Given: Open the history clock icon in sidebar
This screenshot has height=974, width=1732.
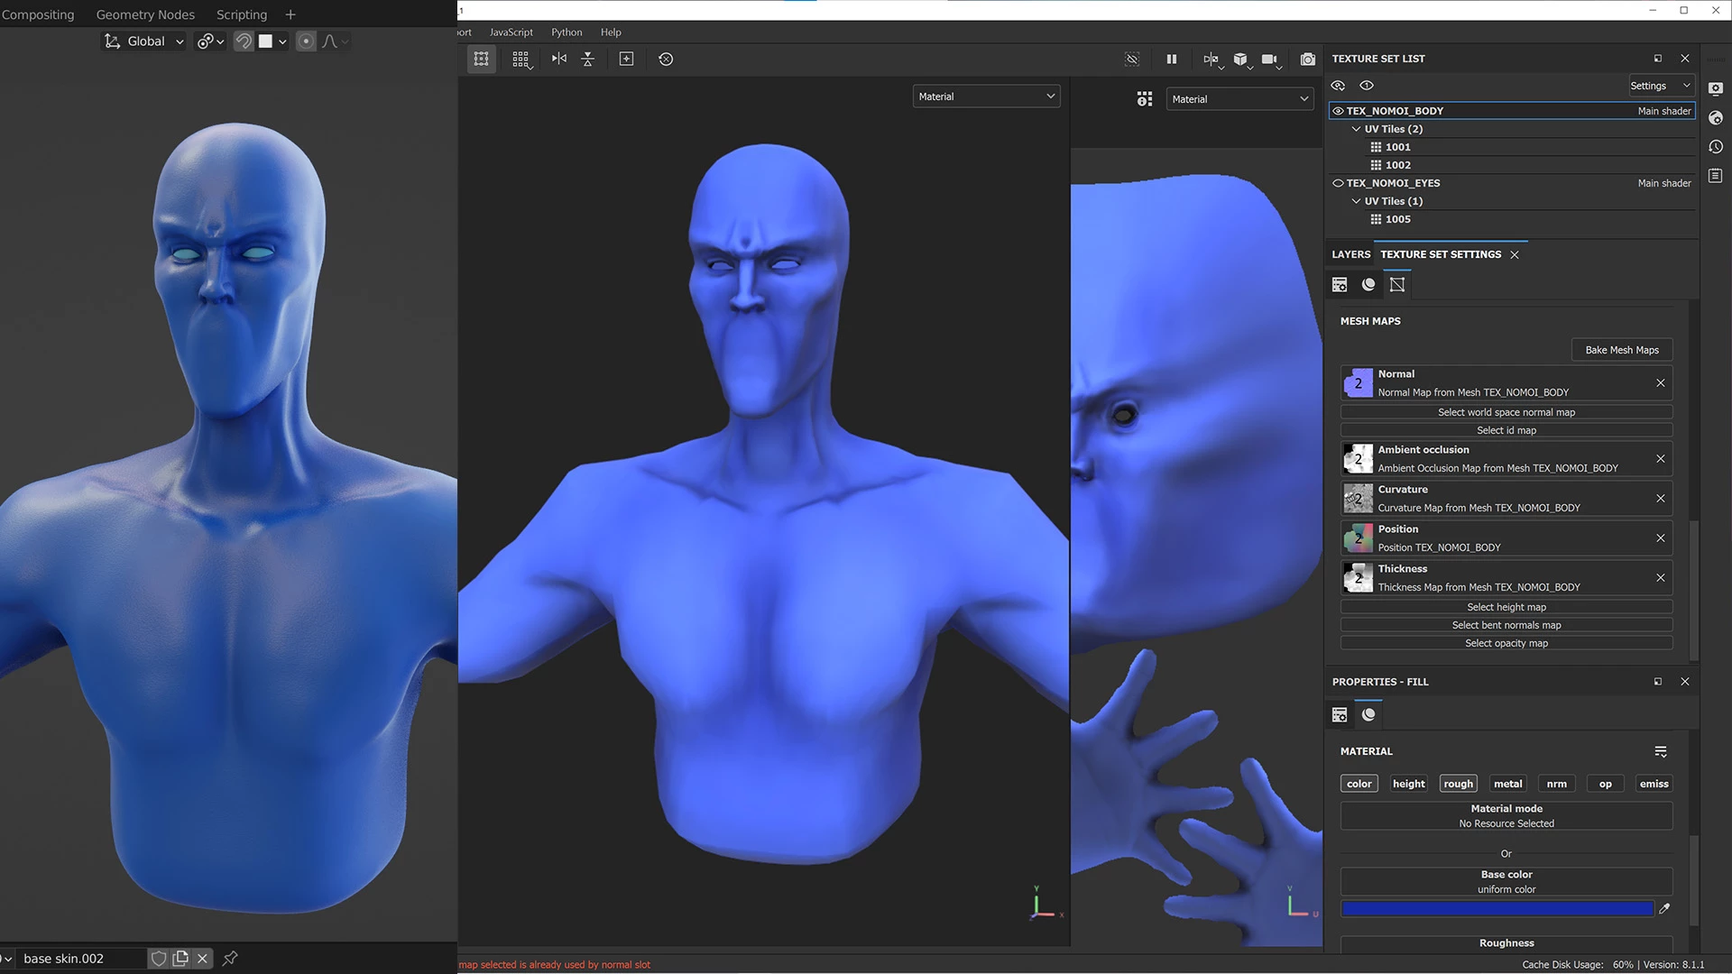Looking at the screenshot, I should pos(1716,147).
